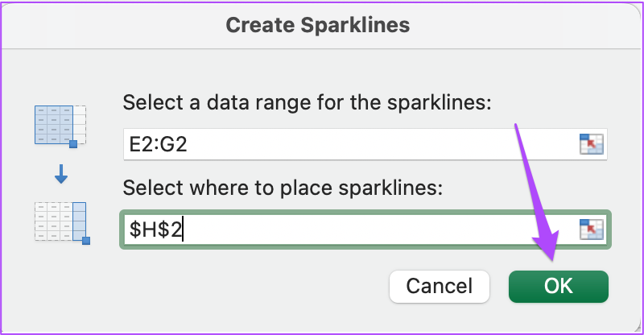Focus the sparkline location input field
644x335 pixels.
[x=365, y=229]
